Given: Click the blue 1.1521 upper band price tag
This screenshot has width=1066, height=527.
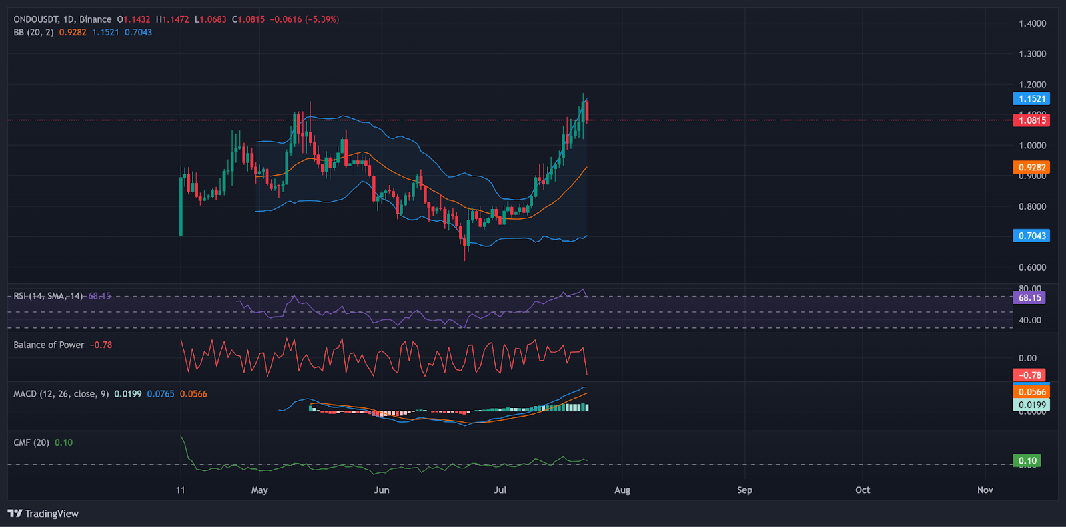Looking at the screenshot, I should click(1031, 98).
